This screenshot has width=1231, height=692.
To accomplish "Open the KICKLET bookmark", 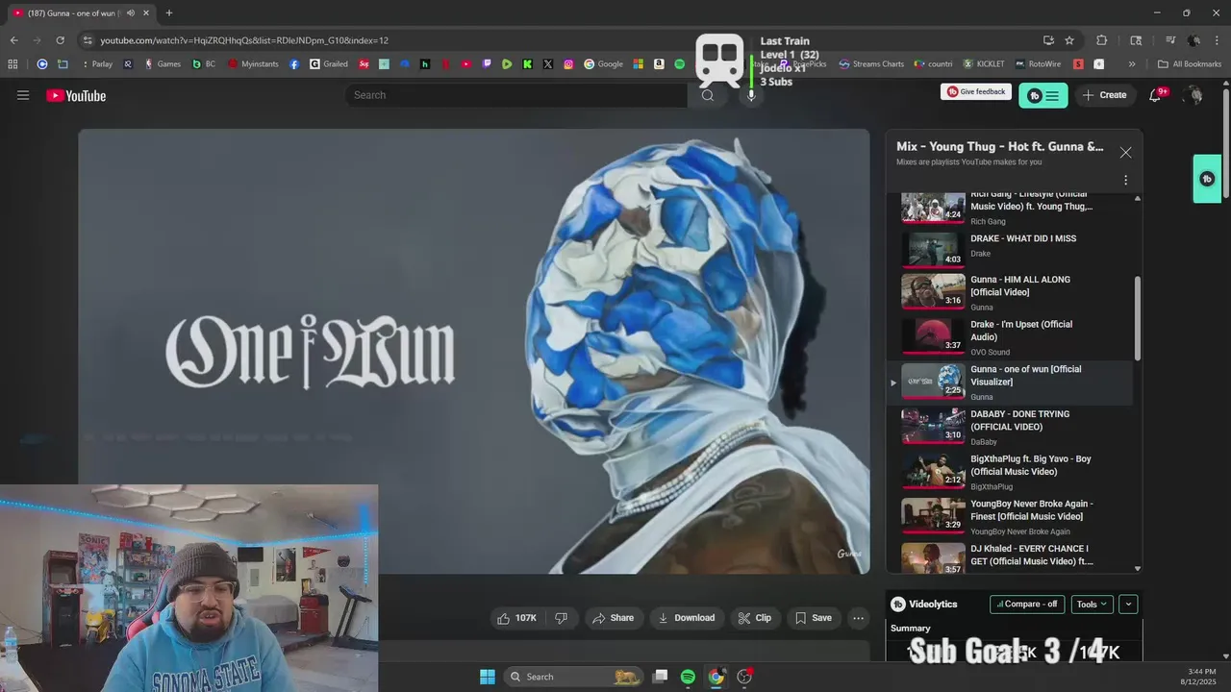I will pyautogui.click(x=983, y=64).
